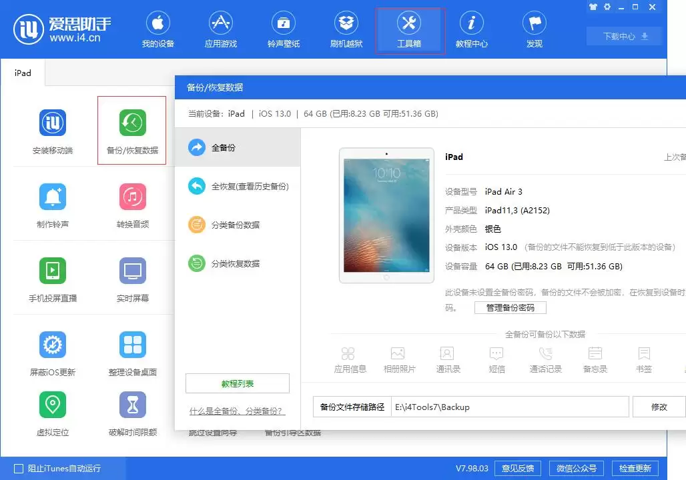Launch 破解时间限额 hourglass tool

[x=133, y=413]
